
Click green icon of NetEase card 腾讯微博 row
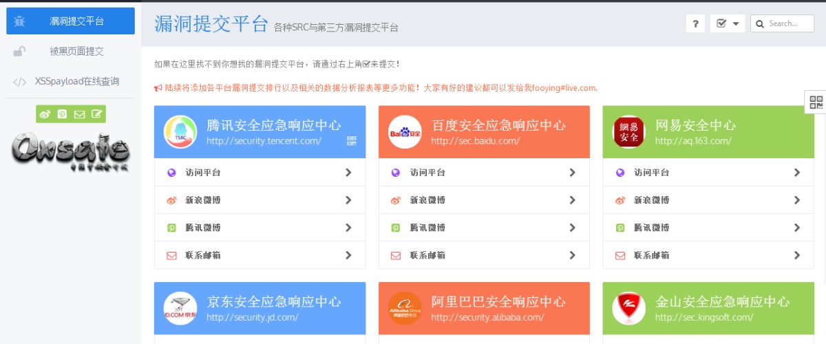tap(620, 228)
